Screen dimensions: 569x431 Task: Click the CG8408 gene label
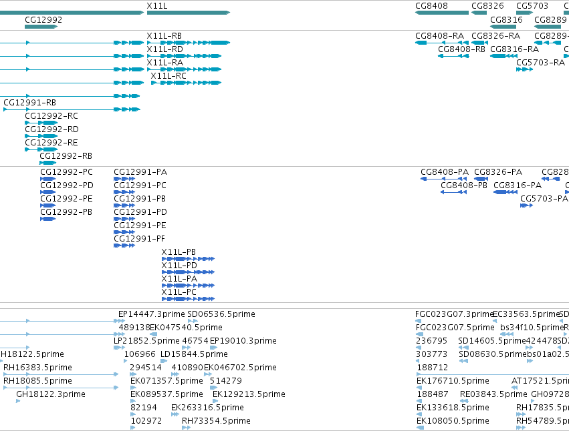(x=431, y=6)
